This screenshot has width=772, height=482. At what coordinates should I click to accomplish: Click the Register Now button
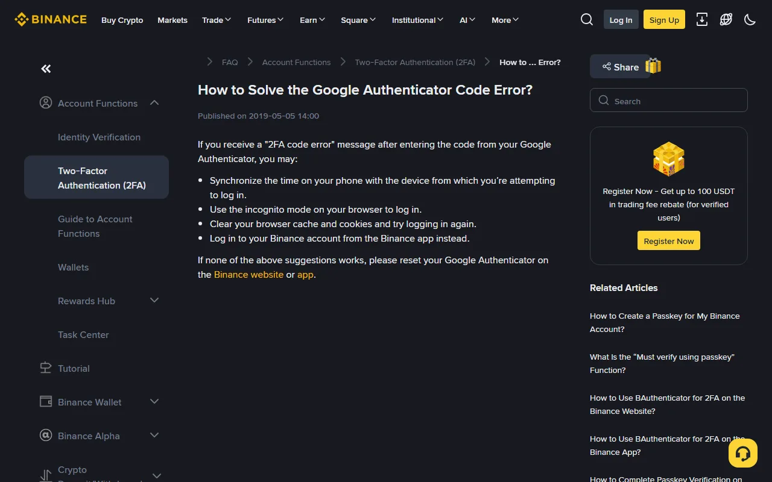click(x=669, y=241)
